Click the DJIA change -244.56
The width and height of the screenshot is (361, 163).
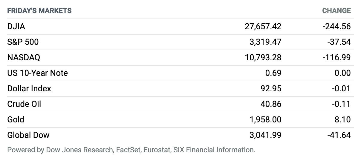pyautogui.click(x=336, y=27)
